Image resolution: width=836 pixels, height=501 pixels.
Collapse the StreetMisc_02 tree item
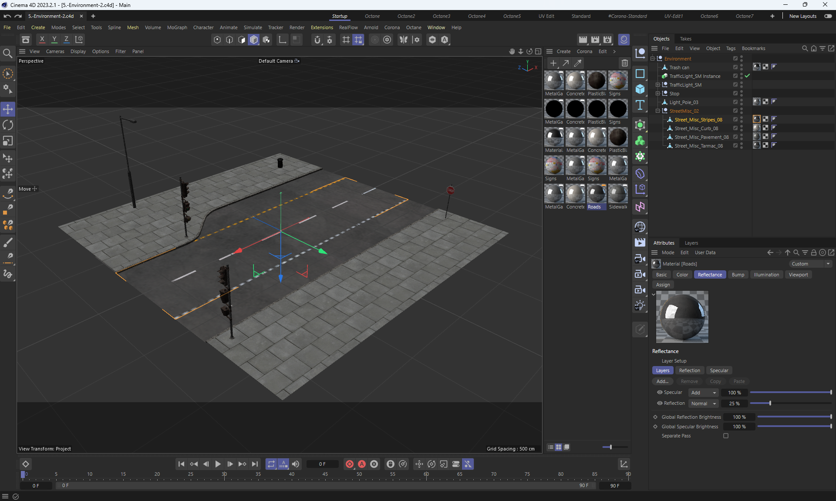[x=657, y=111]
